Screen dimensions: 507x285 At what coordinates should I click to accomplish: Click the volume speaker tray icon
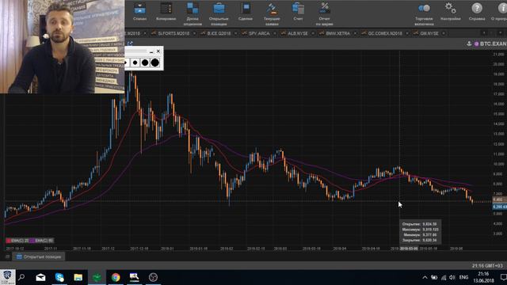(452, 277)
